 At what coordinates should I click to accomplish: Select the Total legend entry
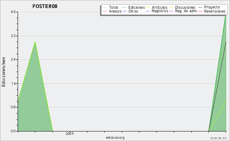pyautogui.click(x=110, y=7)
